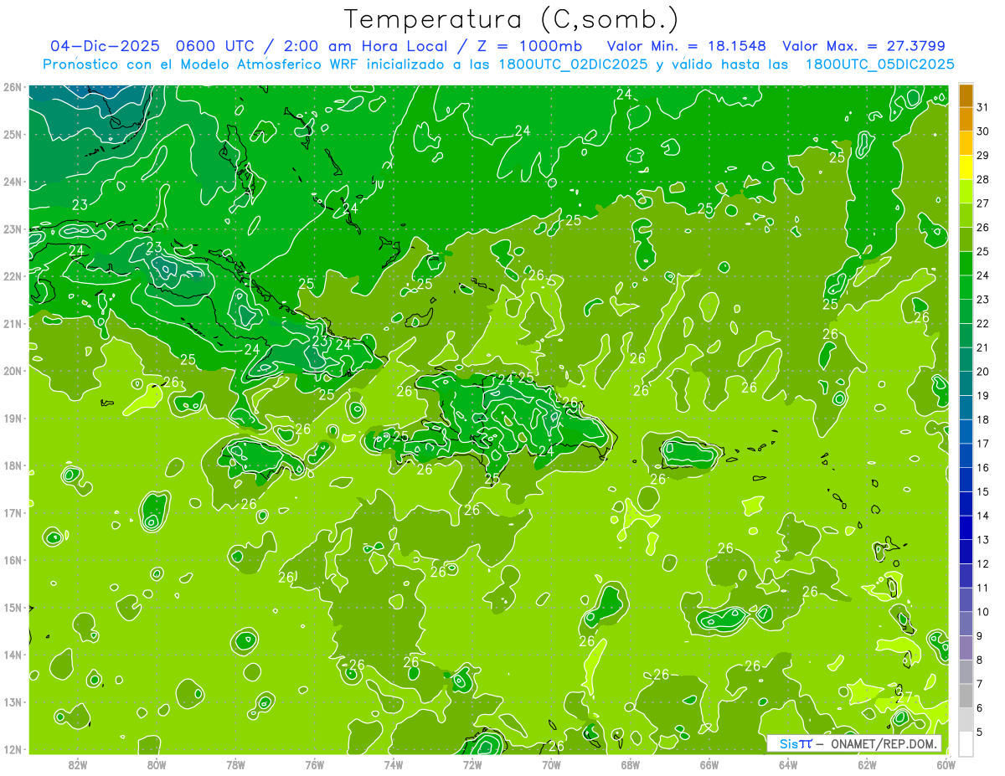
Task: Click the 'Temperatura (C,somb.)' chart title
Action: click(511, 20)
